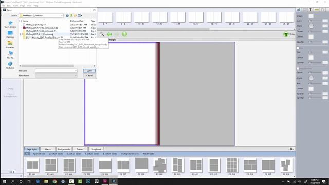Filter page styles by multi picture boxes
Screen dimensions: 329x185
[130, 154]
